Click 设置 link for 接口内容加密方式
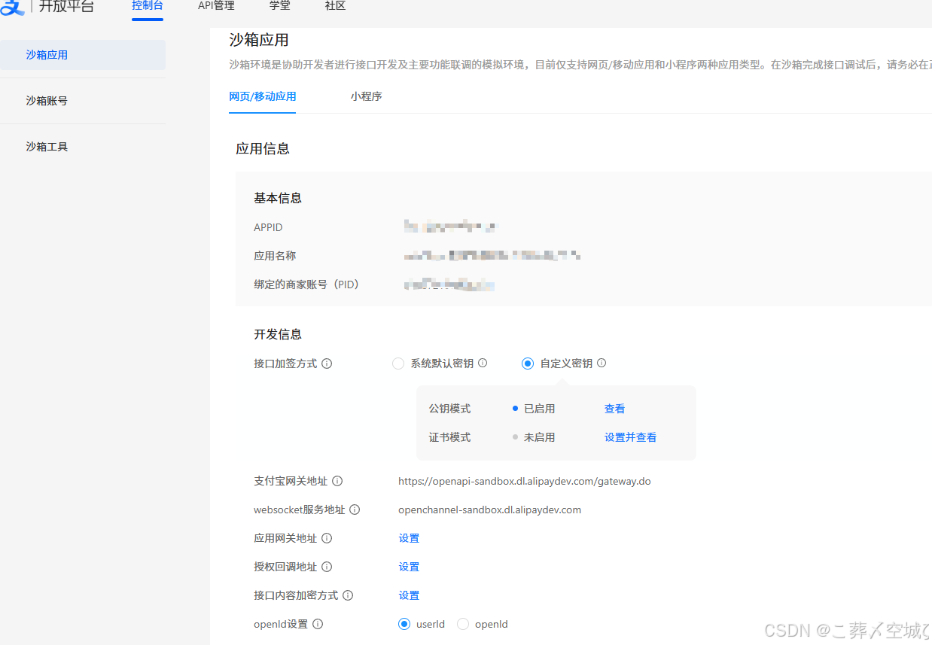Image resolution: width=932 pixels, height=645 pixels. point(409,595)
